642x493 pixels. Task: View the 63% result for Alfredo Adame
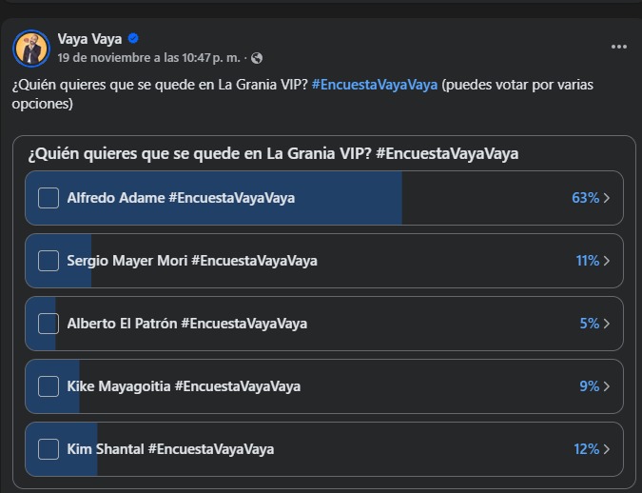click(585, 198)
